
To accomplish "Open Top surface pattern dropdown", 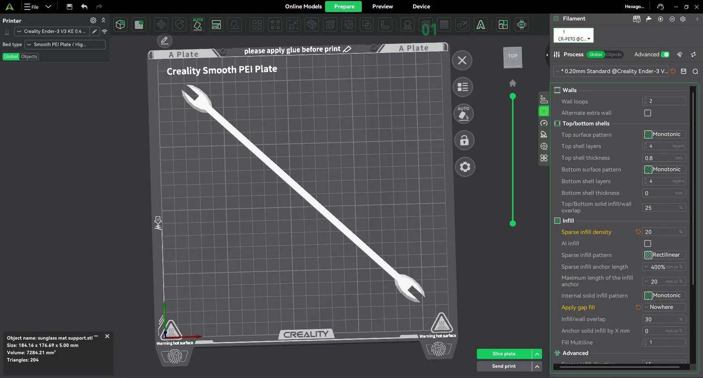I will coord(664,134).
